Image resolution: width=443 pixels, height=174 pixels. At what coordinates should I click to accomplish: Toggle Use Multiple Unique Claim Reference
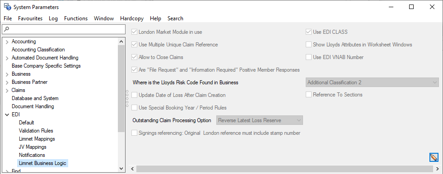tap(134, 45)
